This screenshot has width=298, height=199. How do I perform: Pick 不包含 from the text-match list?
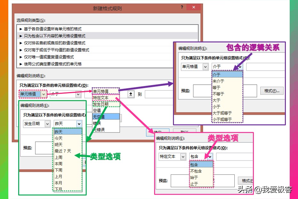coord(201,171)
